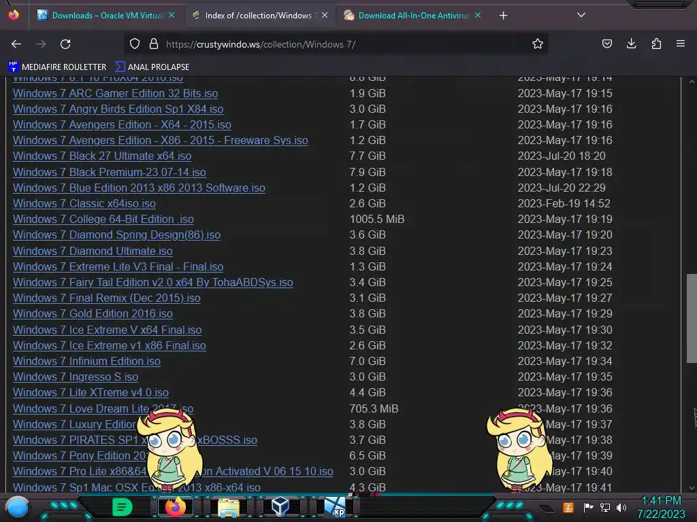Open Windows 7 Final Remix (Dec 2015).iso
697x522 pixels.
click(x=106, y=298)
